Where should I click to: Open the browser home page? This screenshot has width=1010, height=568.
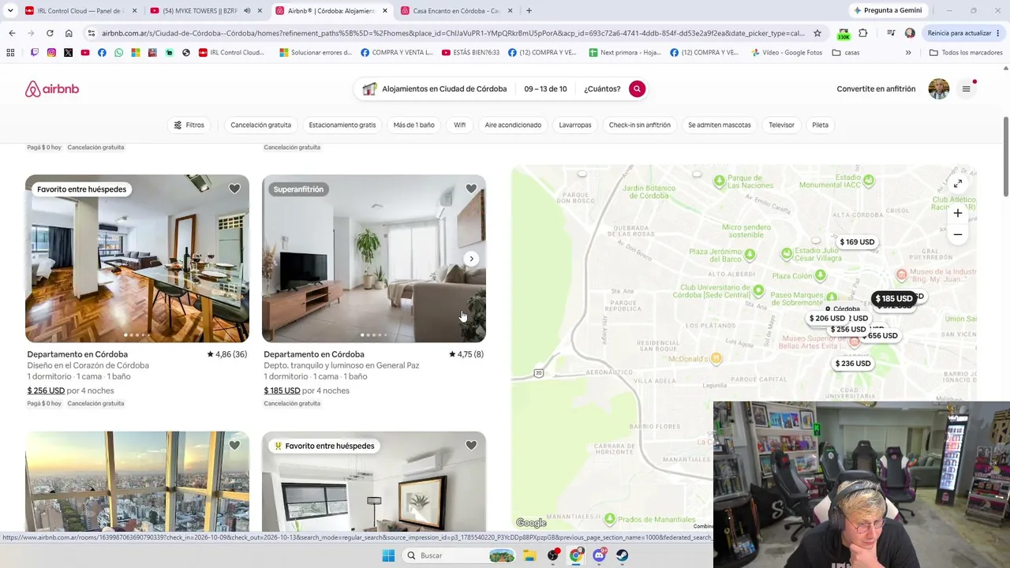click(69, 33)
